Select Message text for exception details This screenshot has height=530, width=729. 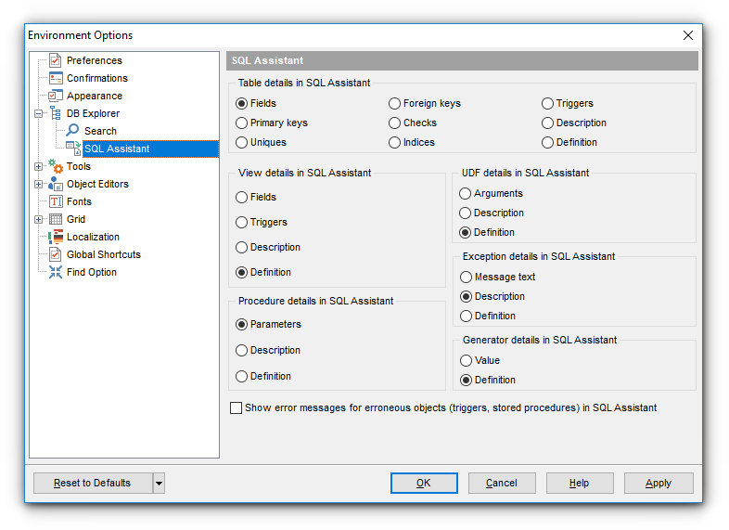(x=466, y=277)
